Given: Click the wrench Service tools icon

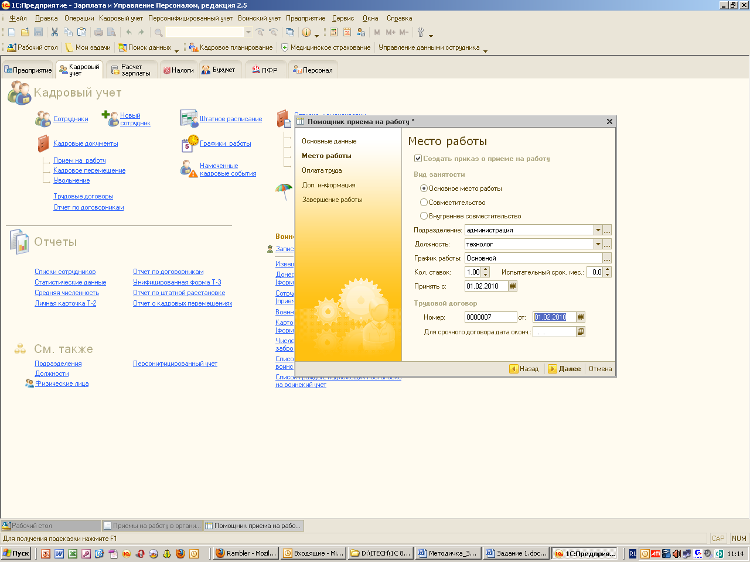Looking at the screenshot, I should tap(421, 32).
